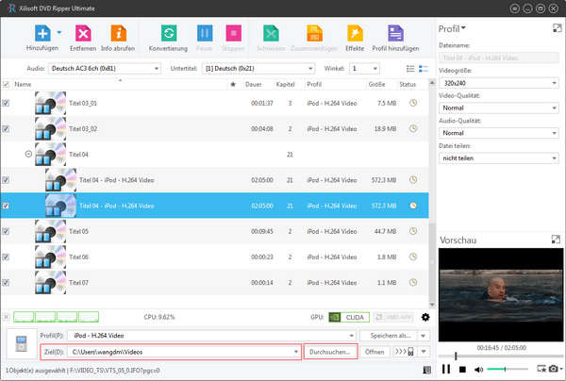This screenshot has width=566, height=381.
Task: Uncheck the Titel 07 checkbox
Action: 6,283
